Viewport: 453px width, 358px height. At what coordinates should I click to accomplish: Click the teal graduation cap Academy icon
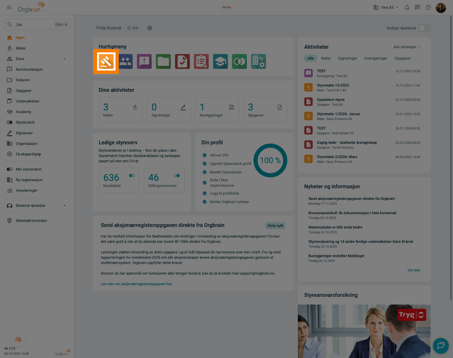[220, 62]
